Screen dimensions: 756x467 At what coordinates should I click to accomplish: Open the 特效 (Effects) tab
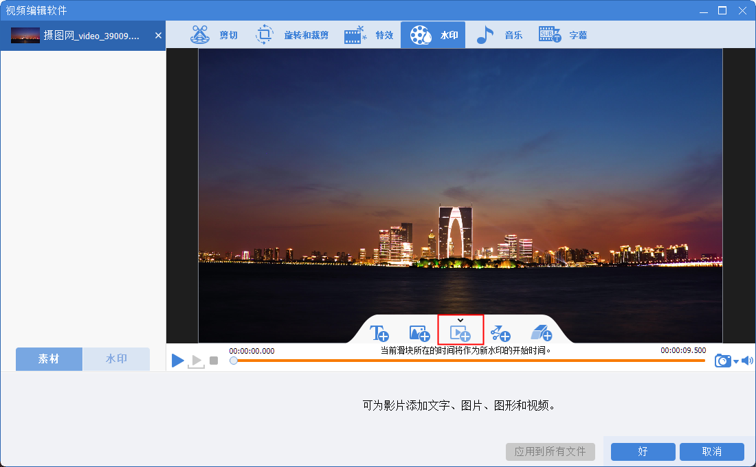coord(369,35)
